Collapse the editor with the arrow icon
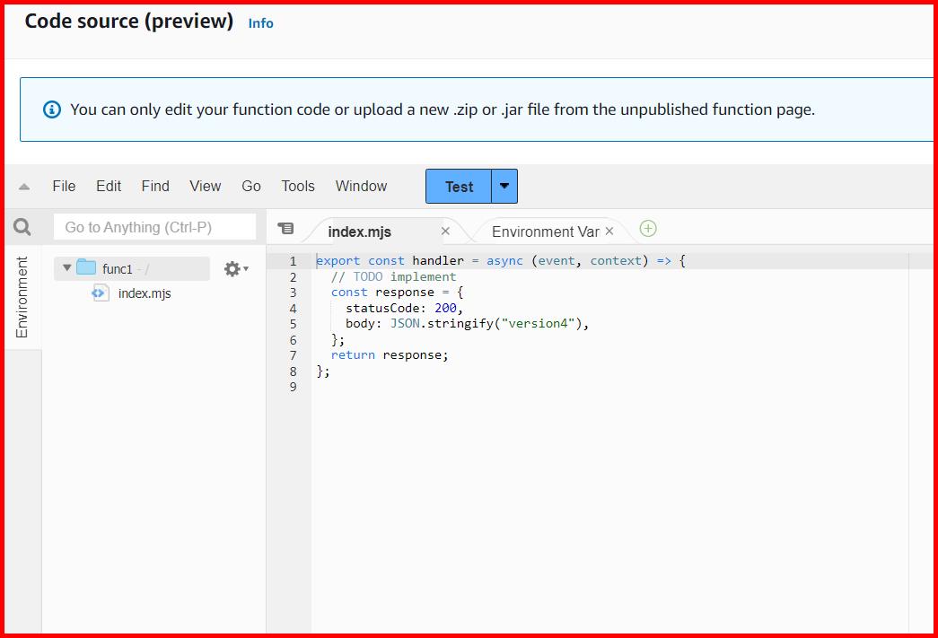938x638 pixels. 22,186
